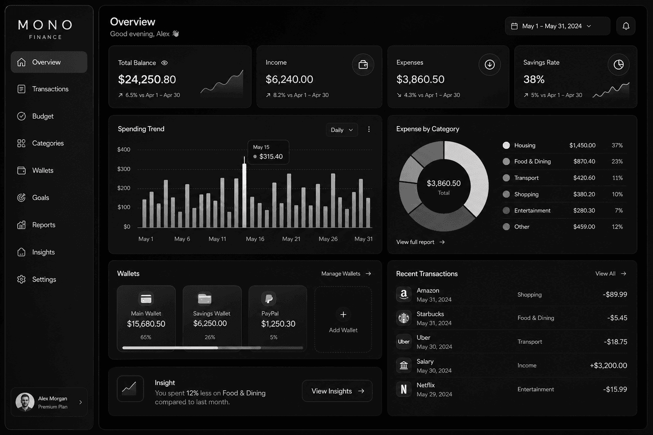
Task: Open the May 1 – May 31 date range dropdown
Action: pyautogui.click(x=557, y=26)
